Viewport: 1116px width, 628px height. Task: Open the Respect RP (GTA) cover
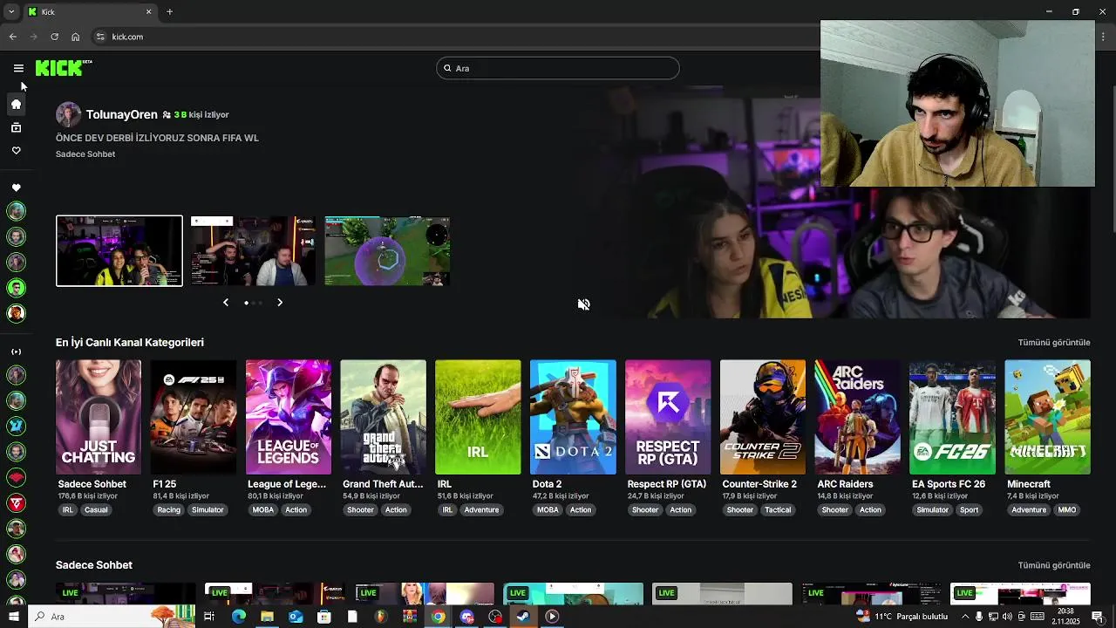pyautogui.click(x=668, y=417)
